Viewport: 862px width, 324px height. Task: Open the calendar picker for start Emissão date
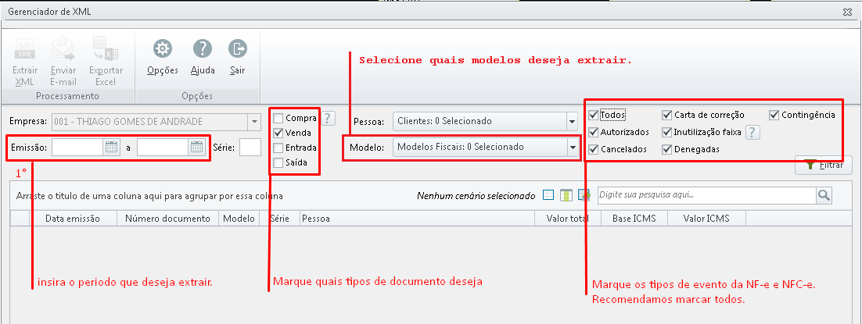coord(112,147)
